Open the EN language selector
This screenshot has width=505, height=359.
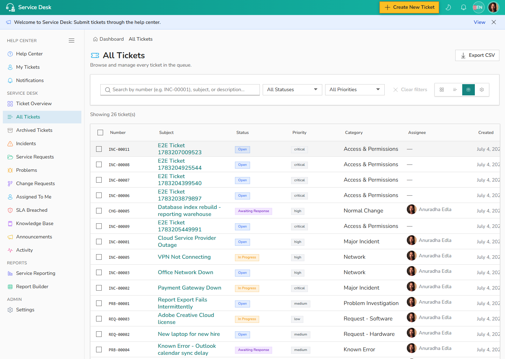pos(478,7)
